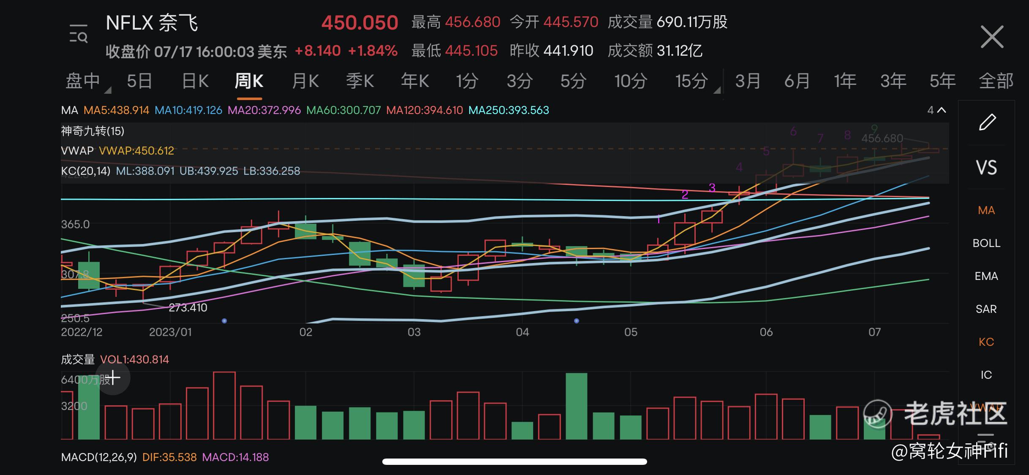Select the 10分 minute chart

pos(631,81)
